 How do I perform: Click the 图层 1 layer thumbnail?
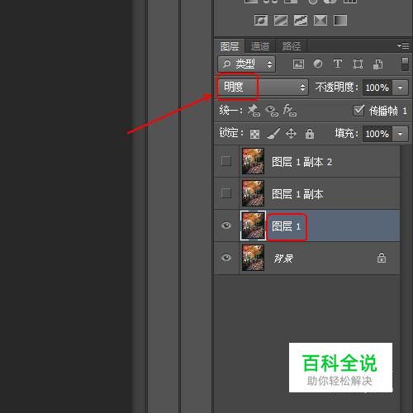[x=253, y=225]
